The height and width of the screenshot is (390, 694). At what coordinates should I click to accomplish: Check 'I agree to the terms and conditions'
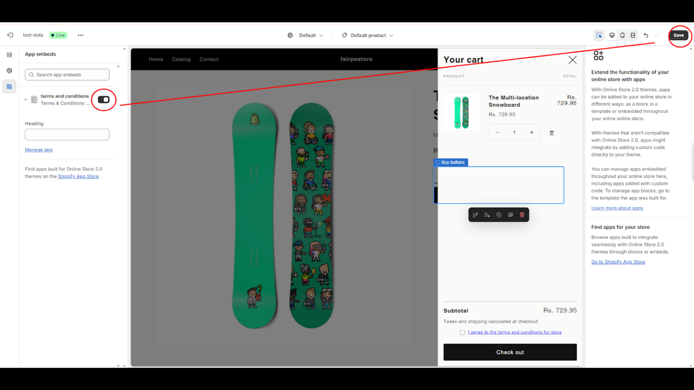click(x=462, y=332)
